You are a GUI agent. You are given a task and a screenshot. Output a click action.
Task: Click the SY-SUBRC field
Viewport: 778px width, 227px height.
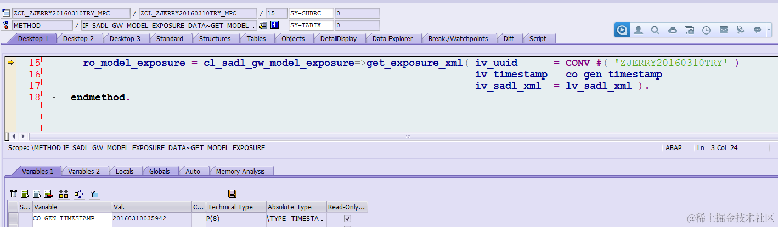pos(311,13)
